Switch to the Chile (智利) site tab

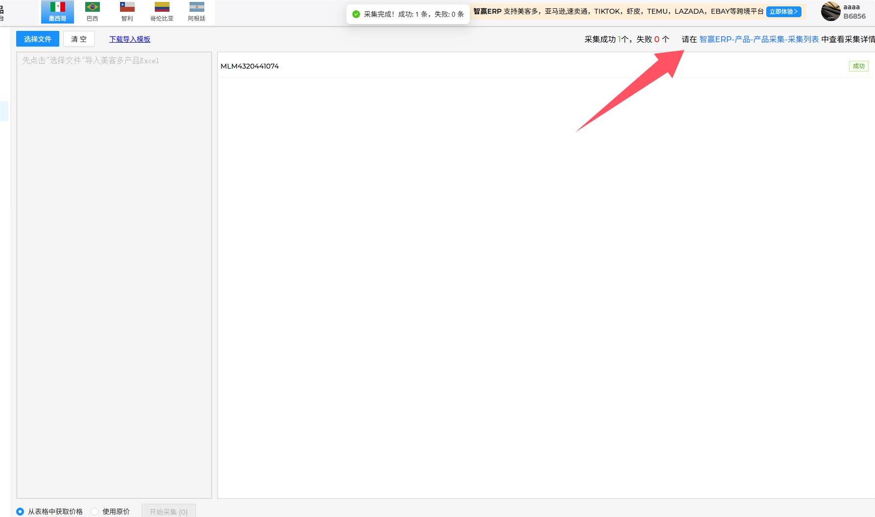127,12
